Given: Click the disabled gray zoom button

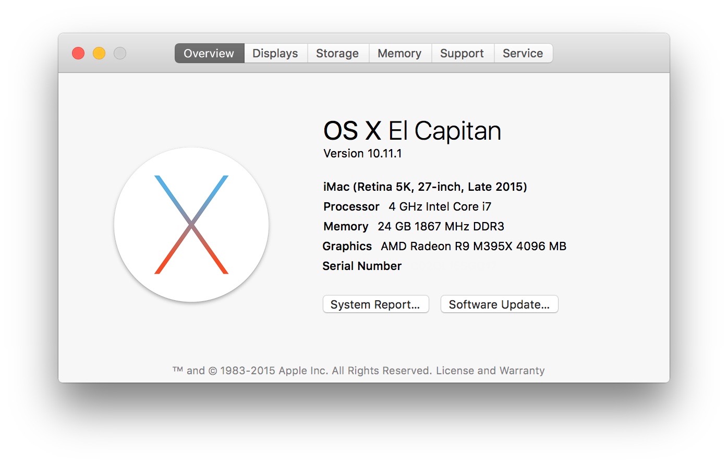Looking at the screenshot, I should pos(120,53).
